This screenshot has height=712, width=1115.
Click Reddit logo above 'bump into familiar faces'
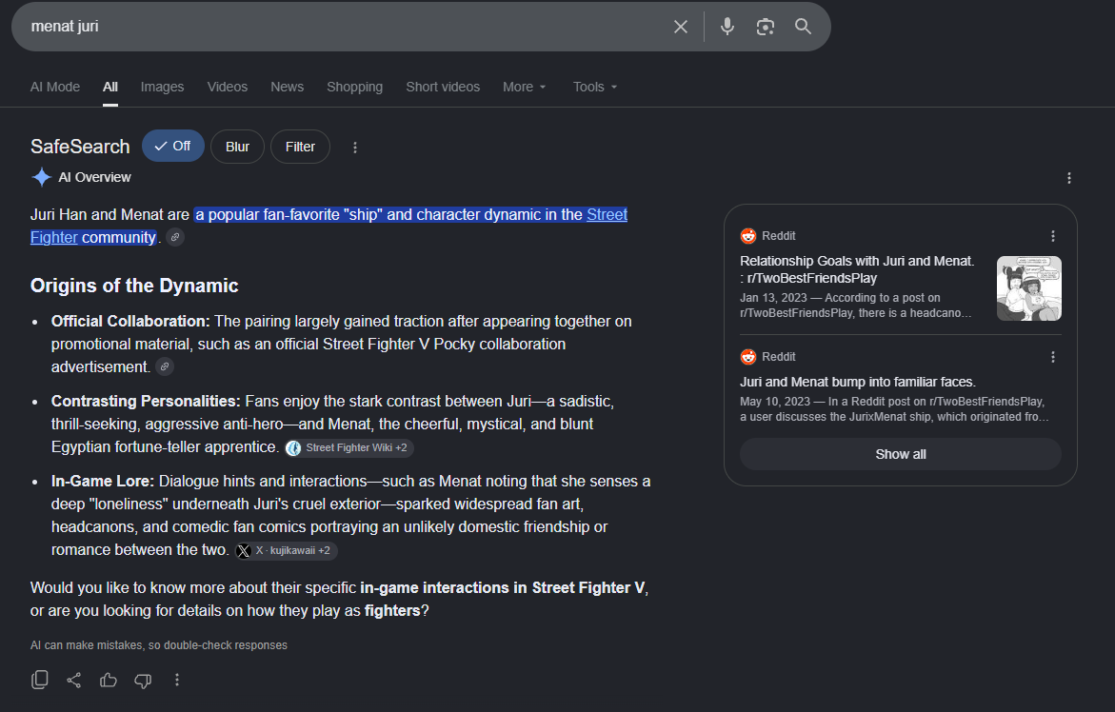(x=748, y=357)
